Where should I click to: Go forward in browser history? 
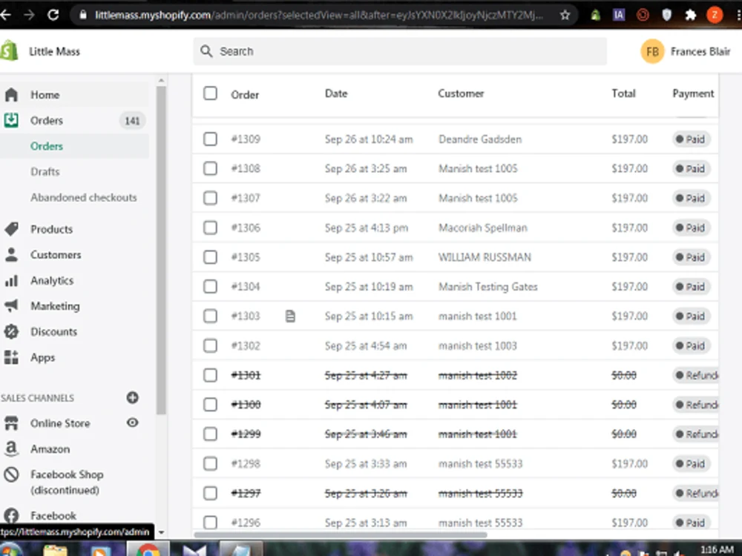[x=30, y=15]
